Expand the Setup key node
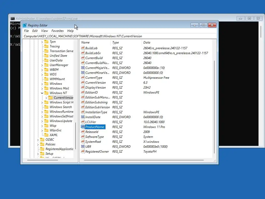Image resolution: width=265 pixels, height=199 pixels. tap(38, 154)
